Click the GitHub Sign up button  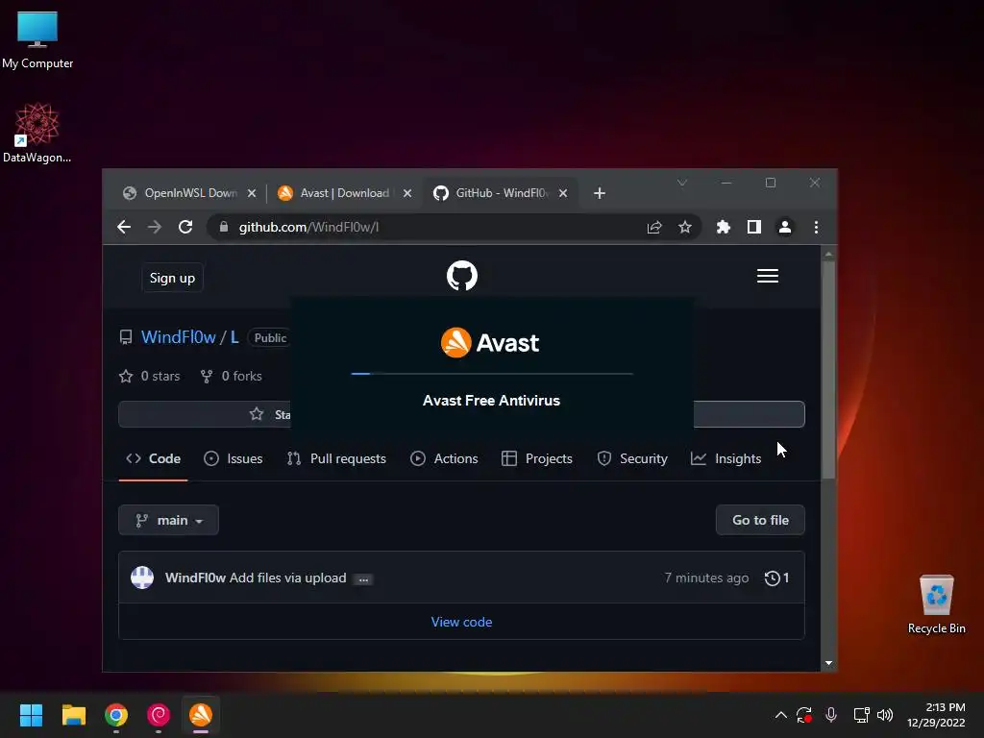coord(173,278)
